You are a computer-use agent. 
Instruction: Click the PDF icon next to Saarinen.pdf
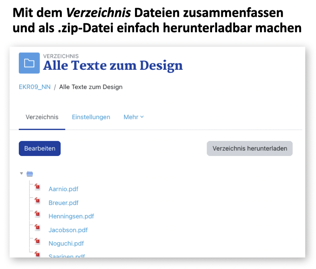[38, 254]
